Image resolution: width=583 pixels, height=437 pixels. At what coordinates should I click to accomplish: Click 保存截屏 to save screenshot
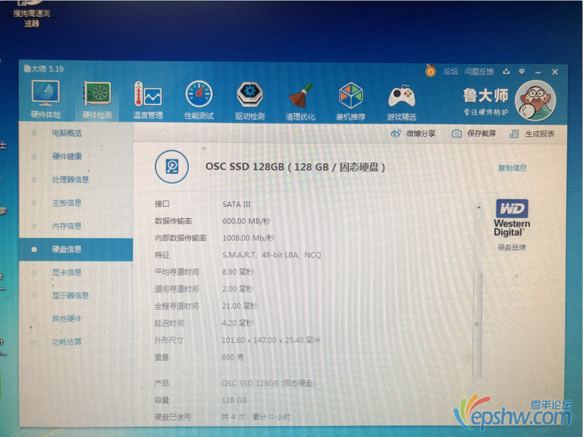474,134
